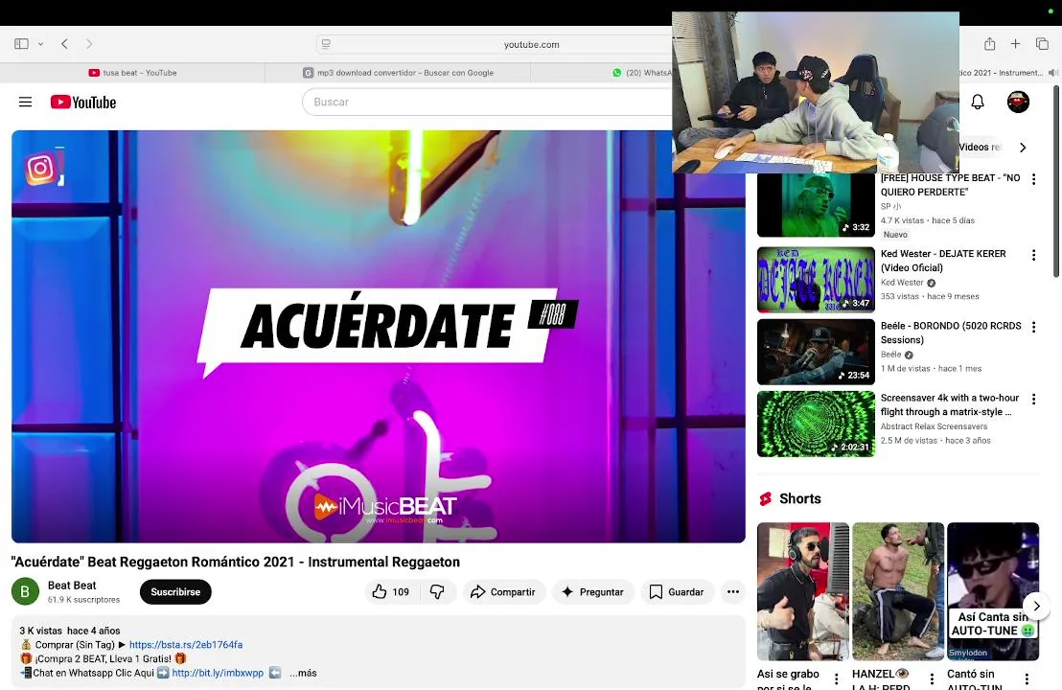This screenshot has height=690, width=1062.
Task: Go back in browser history
Action: coord(64,44)
